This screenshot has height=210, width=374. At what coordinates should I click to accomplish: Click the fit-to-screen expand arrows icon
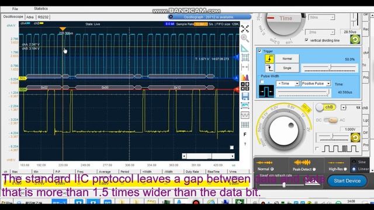(x=245, y=29)
